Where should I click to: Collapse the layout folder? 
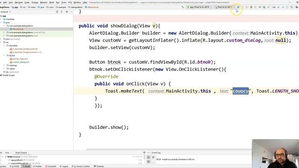click(4, 56)
